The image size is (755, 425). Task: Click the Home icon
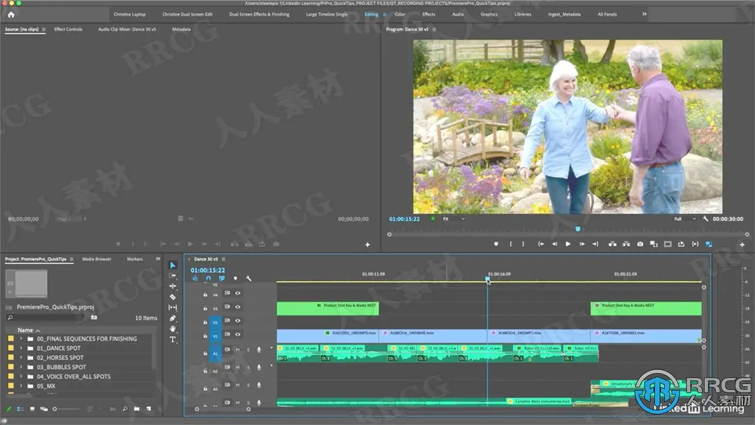point(11,14)
